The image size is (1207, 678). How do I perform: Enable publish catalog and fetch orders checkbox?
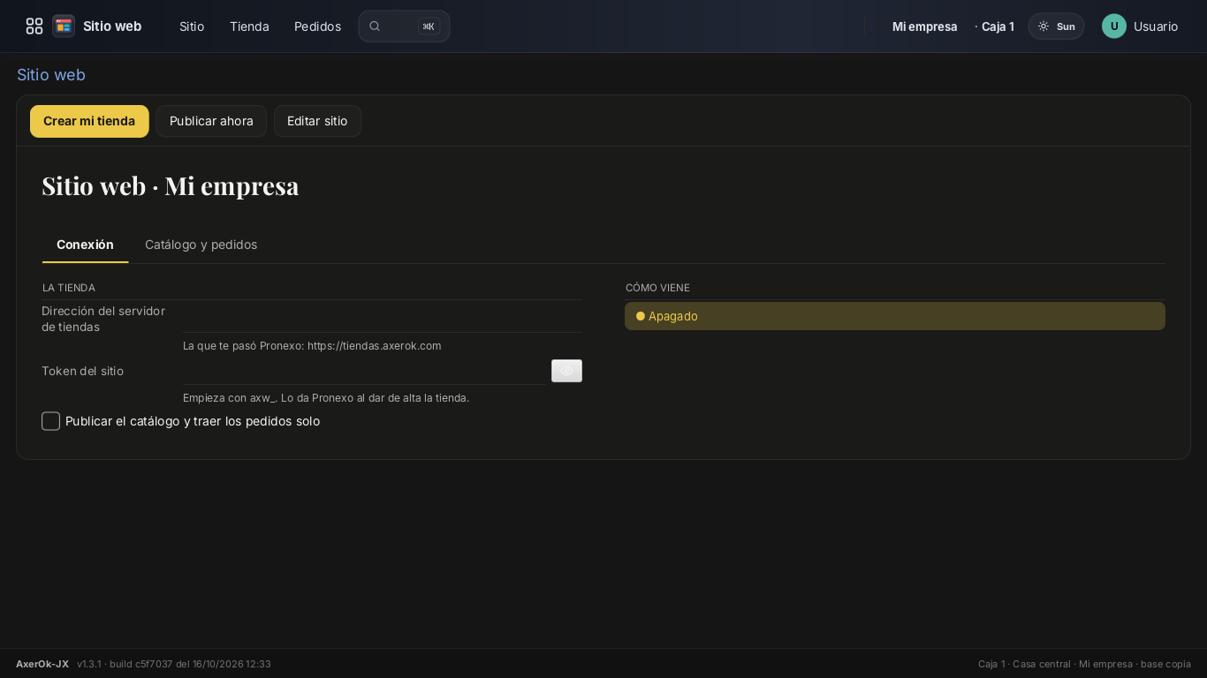[x=51, y=421]
